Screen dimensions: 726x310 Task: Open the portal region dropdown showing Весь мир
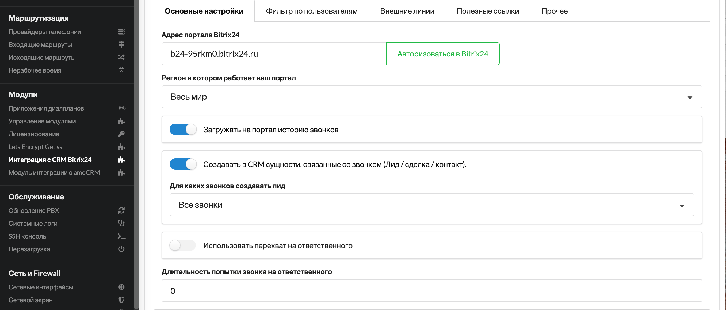tap(432, 97)
